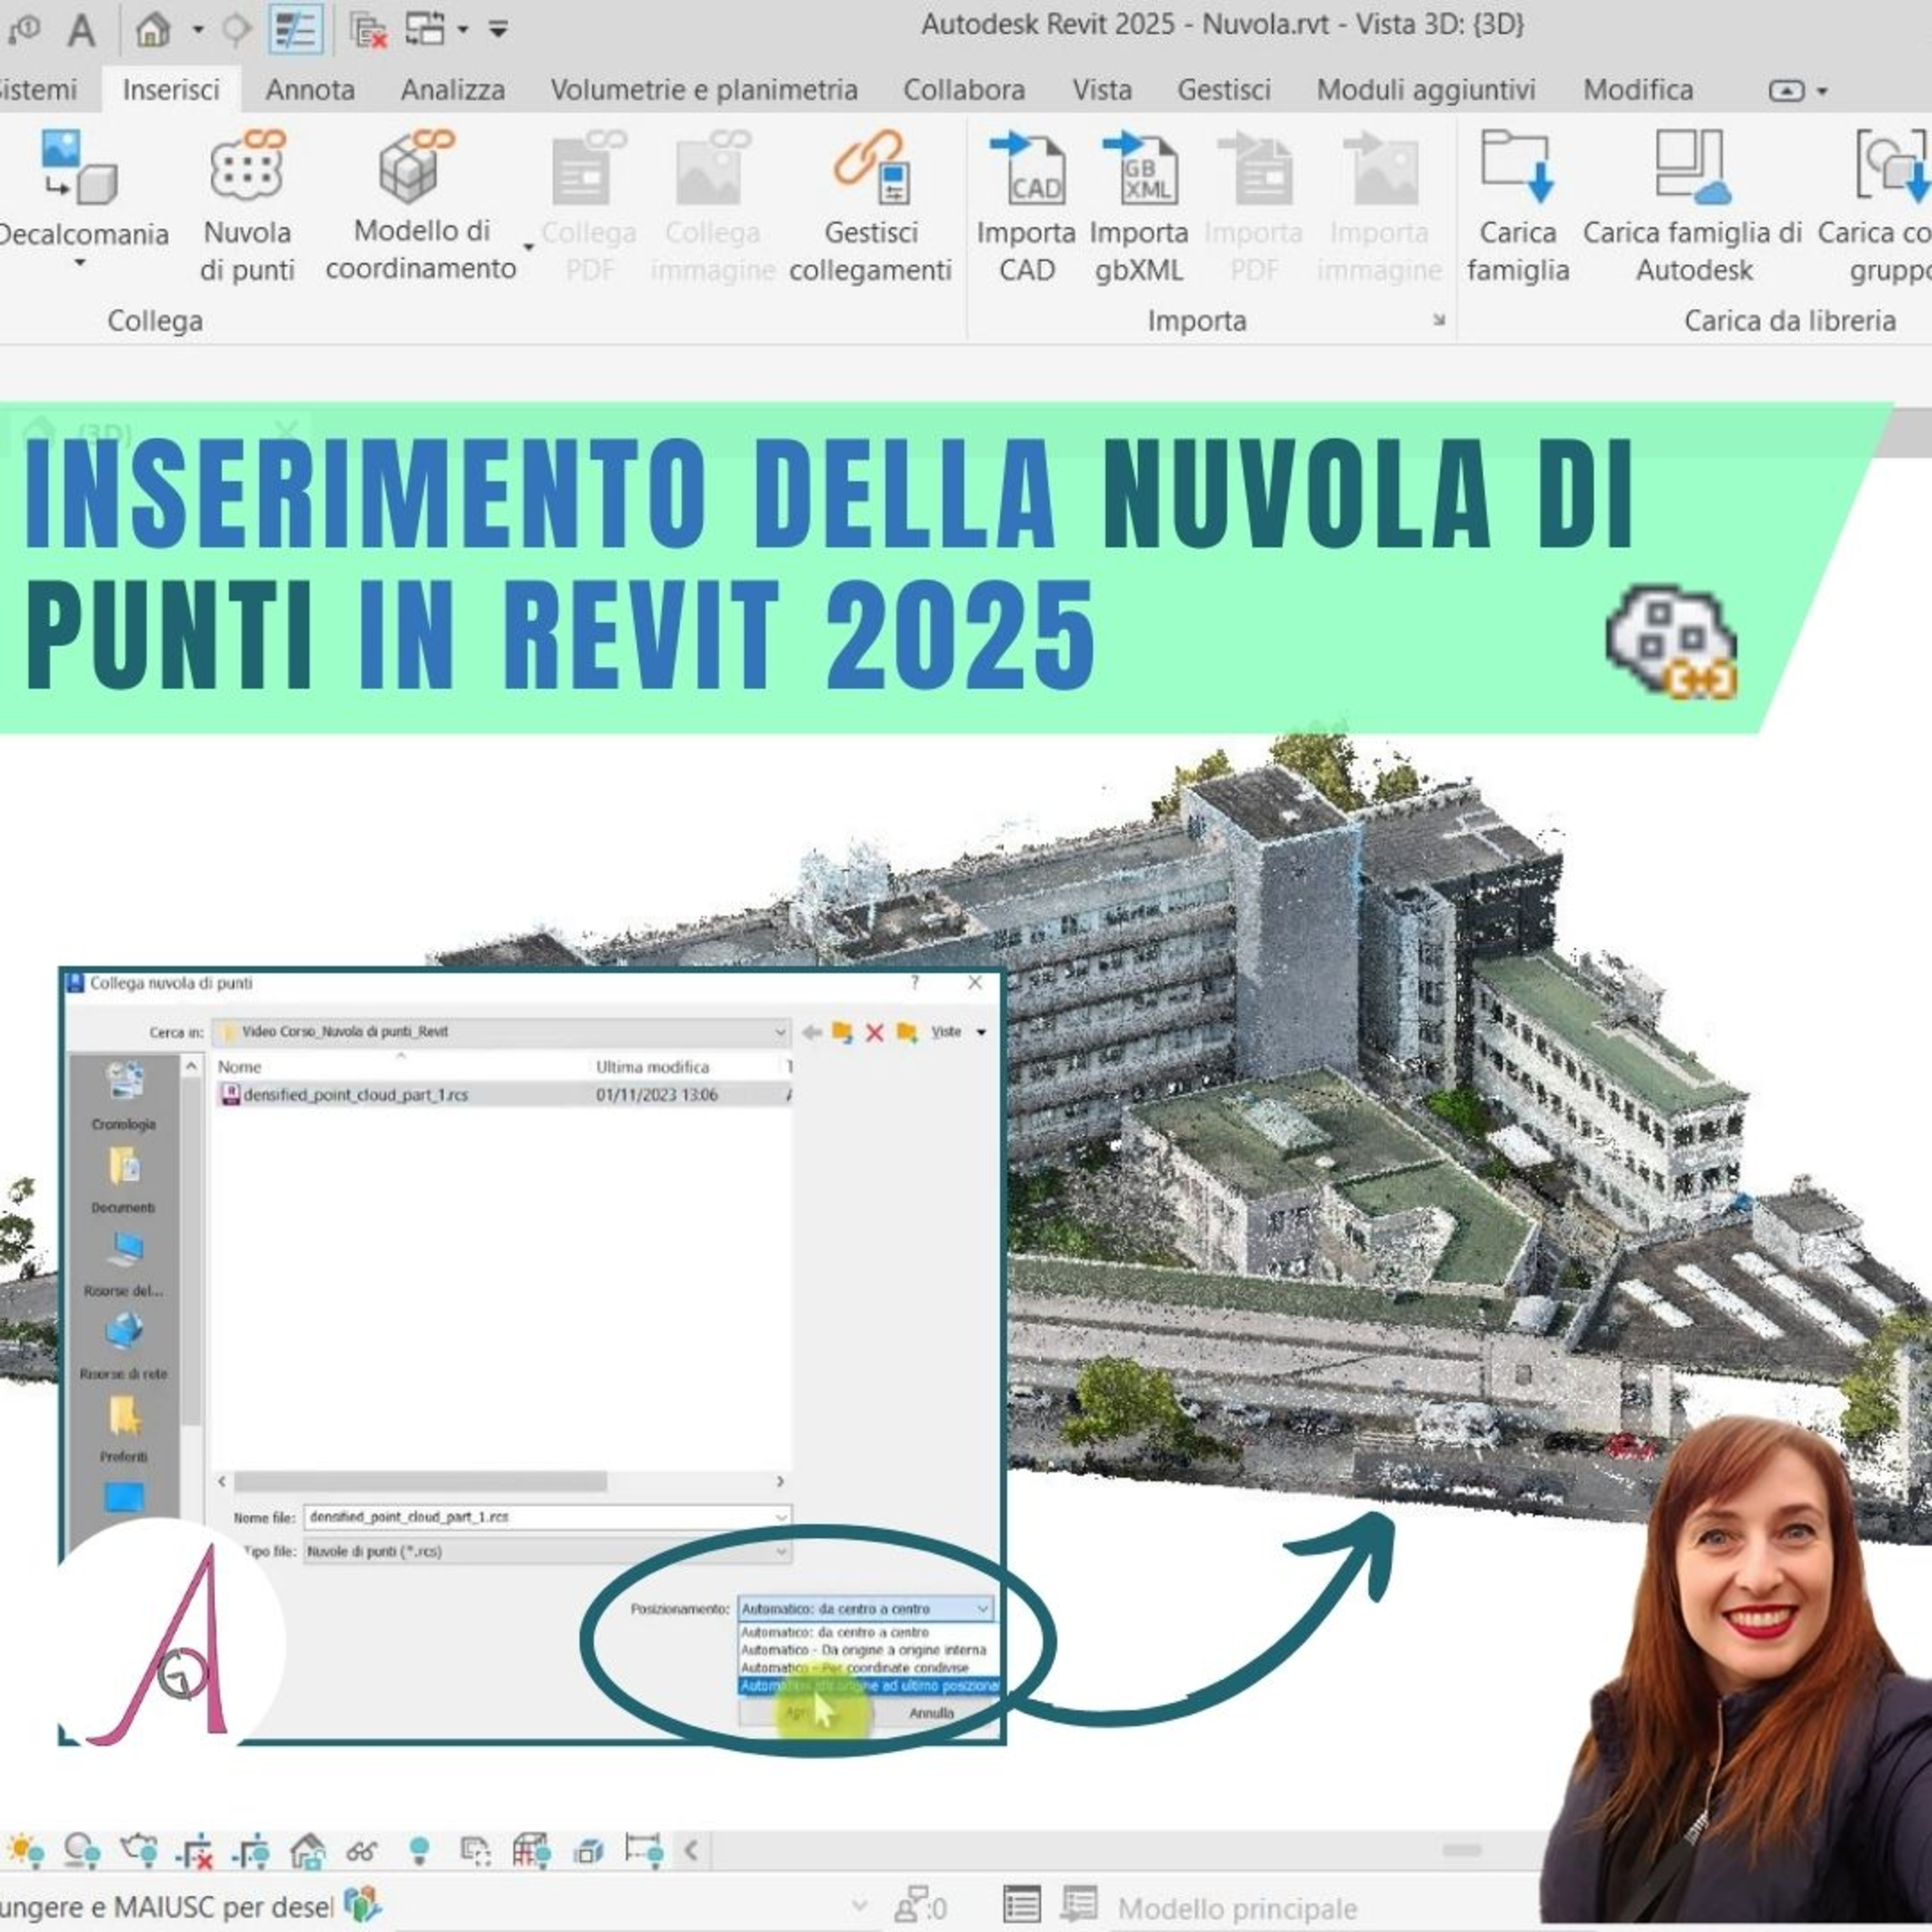Click the Text 'A' quick access icon
Screen dimensions: 1932x1932
coord(82,30)
